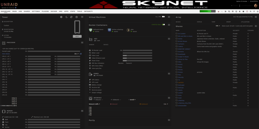Click the info icon beside Unraid version
This screenshot has width=259, height=129.
[16, 8]
